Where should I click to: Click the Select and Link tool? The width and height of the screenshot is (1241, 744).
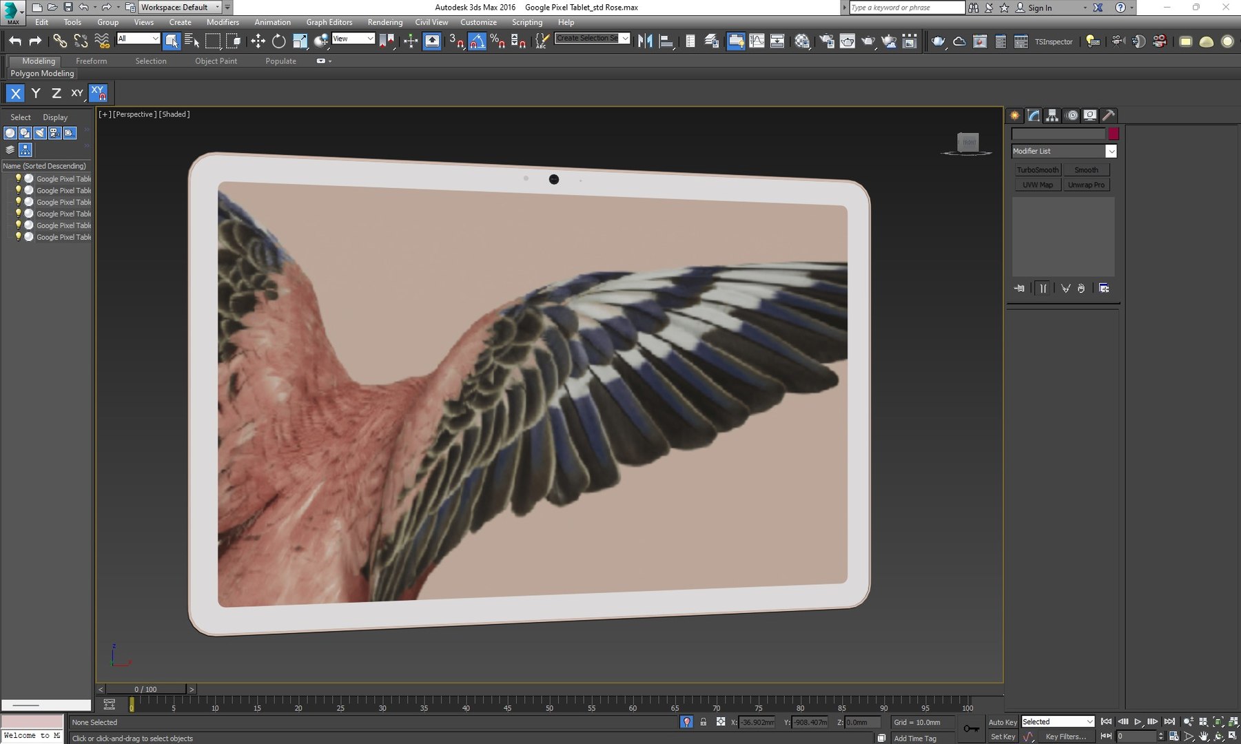click(60, 41)
